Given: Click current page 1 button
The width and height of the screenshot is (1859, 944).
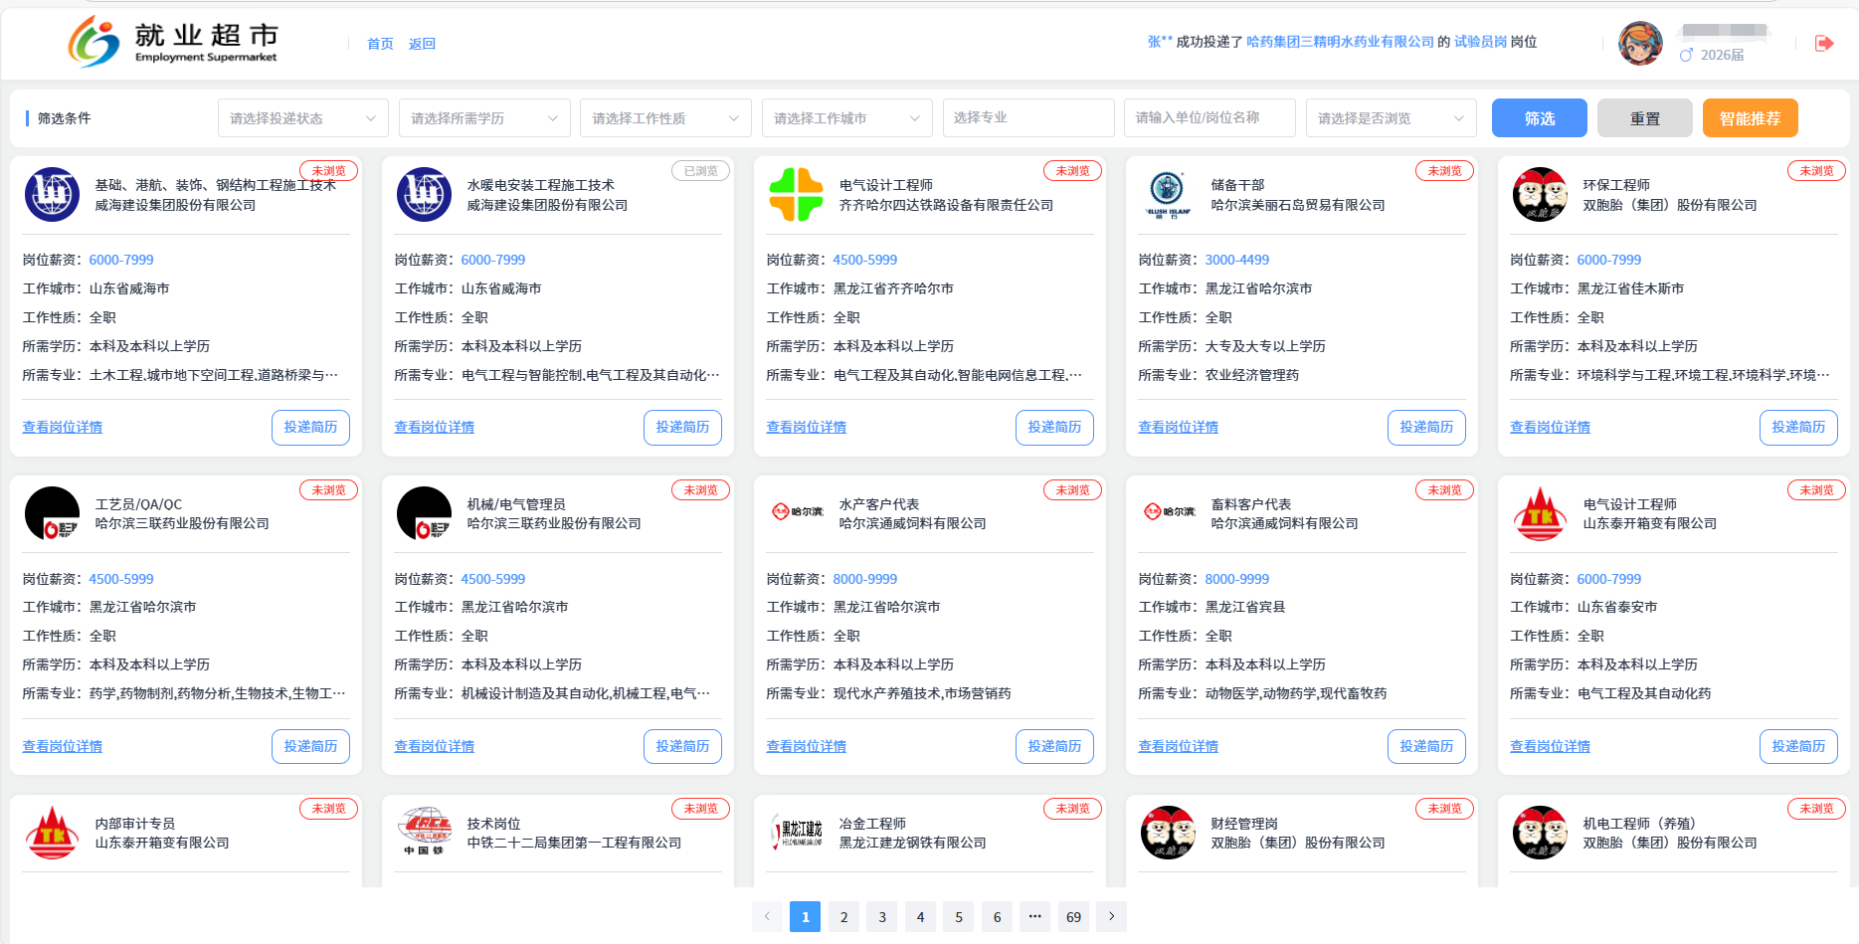Looking at the screenshot, I should coord(805,917).
